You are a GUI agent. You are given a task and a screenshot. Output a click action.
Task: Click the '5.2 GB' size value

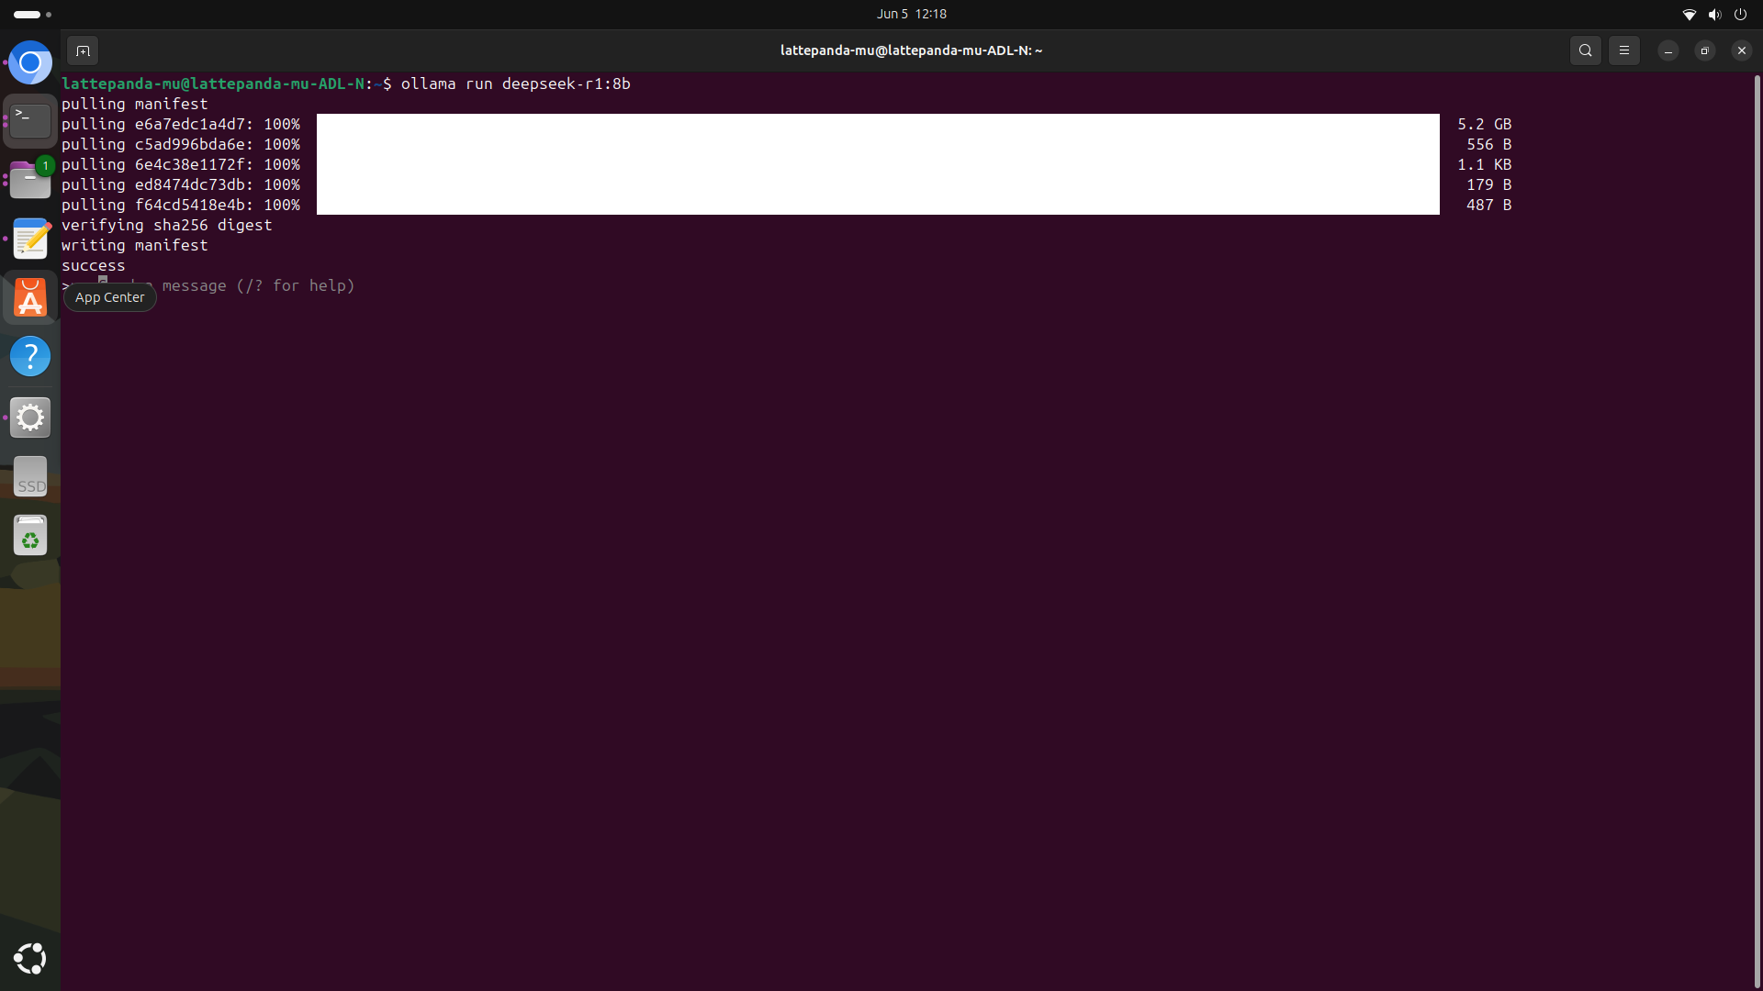pos(1484,124)
